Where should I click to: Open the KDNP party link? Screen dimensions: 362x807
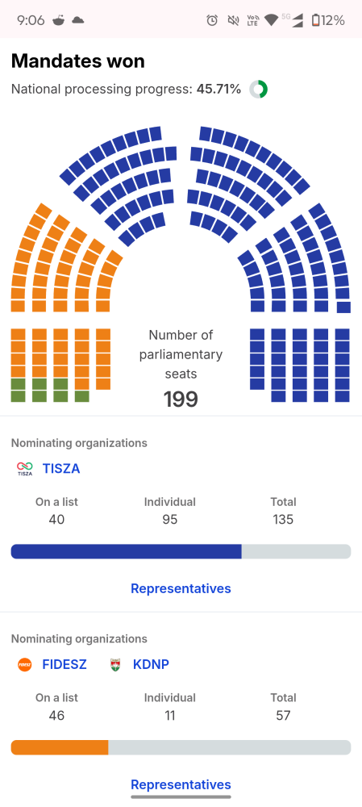click(x=151, y=664)
